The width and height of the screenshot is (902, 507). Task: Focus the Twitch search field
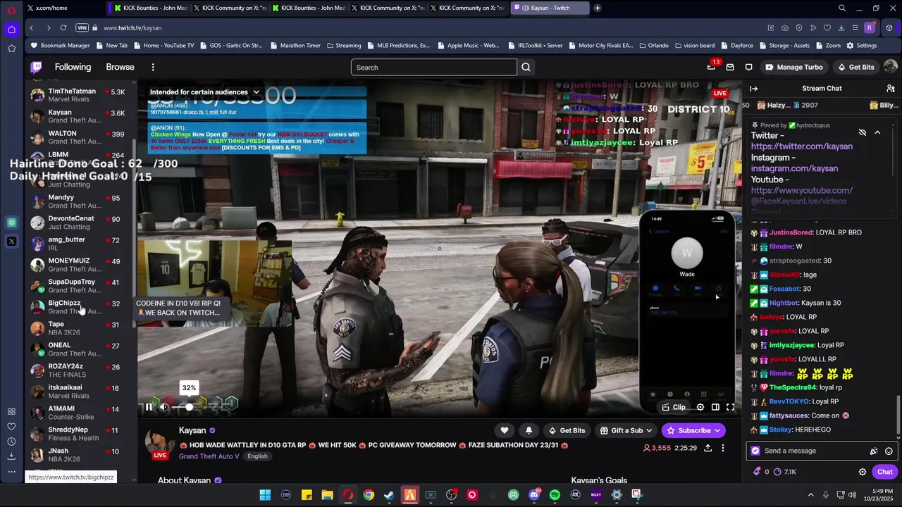(434, 68)
